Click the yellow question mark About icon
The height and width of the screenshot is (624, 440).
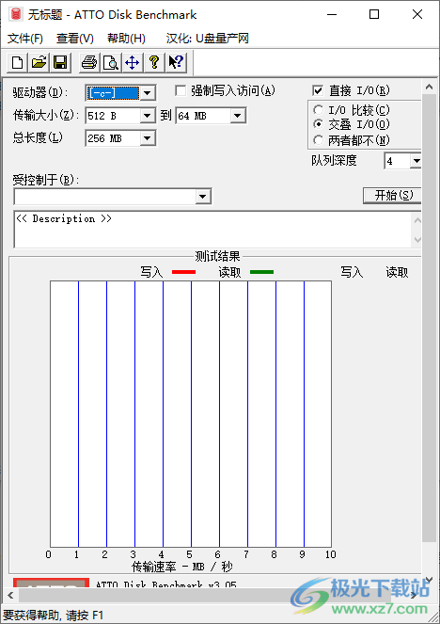point(154,62)
